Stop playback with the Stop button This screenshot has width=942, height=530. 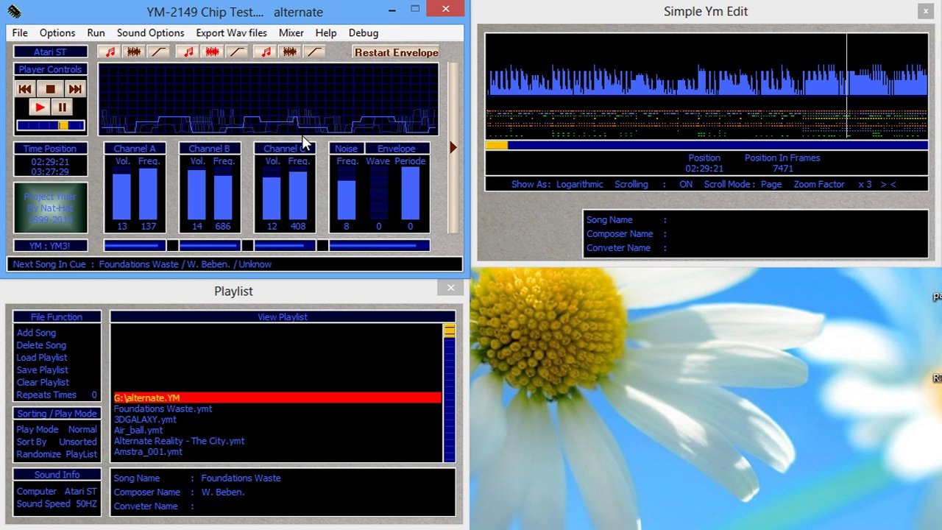[x=50, y=89]
